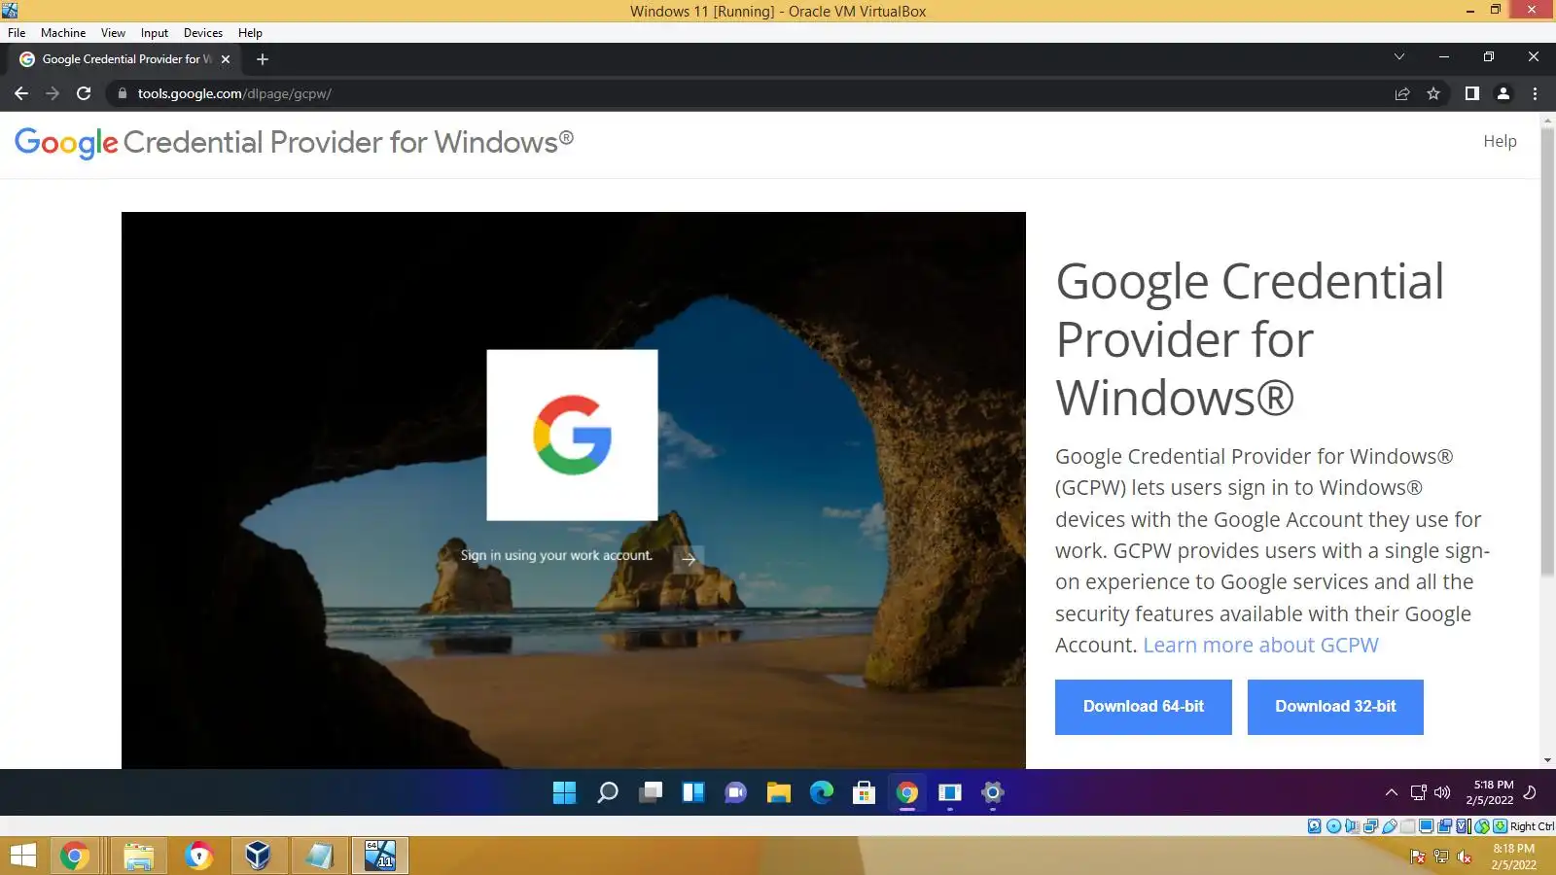Click the Google logo in the page header

coord(66,143)
